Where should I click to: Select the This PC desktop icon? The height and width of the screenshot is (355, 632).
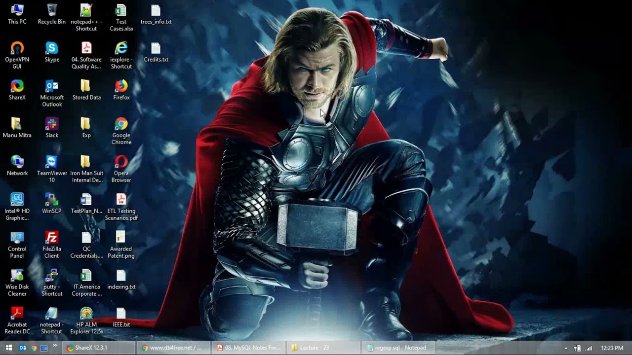click(17, 14)
